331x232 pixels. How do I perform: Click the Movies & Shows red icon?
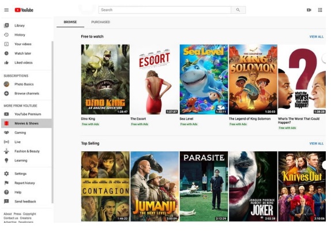click(x=6, y=123)
